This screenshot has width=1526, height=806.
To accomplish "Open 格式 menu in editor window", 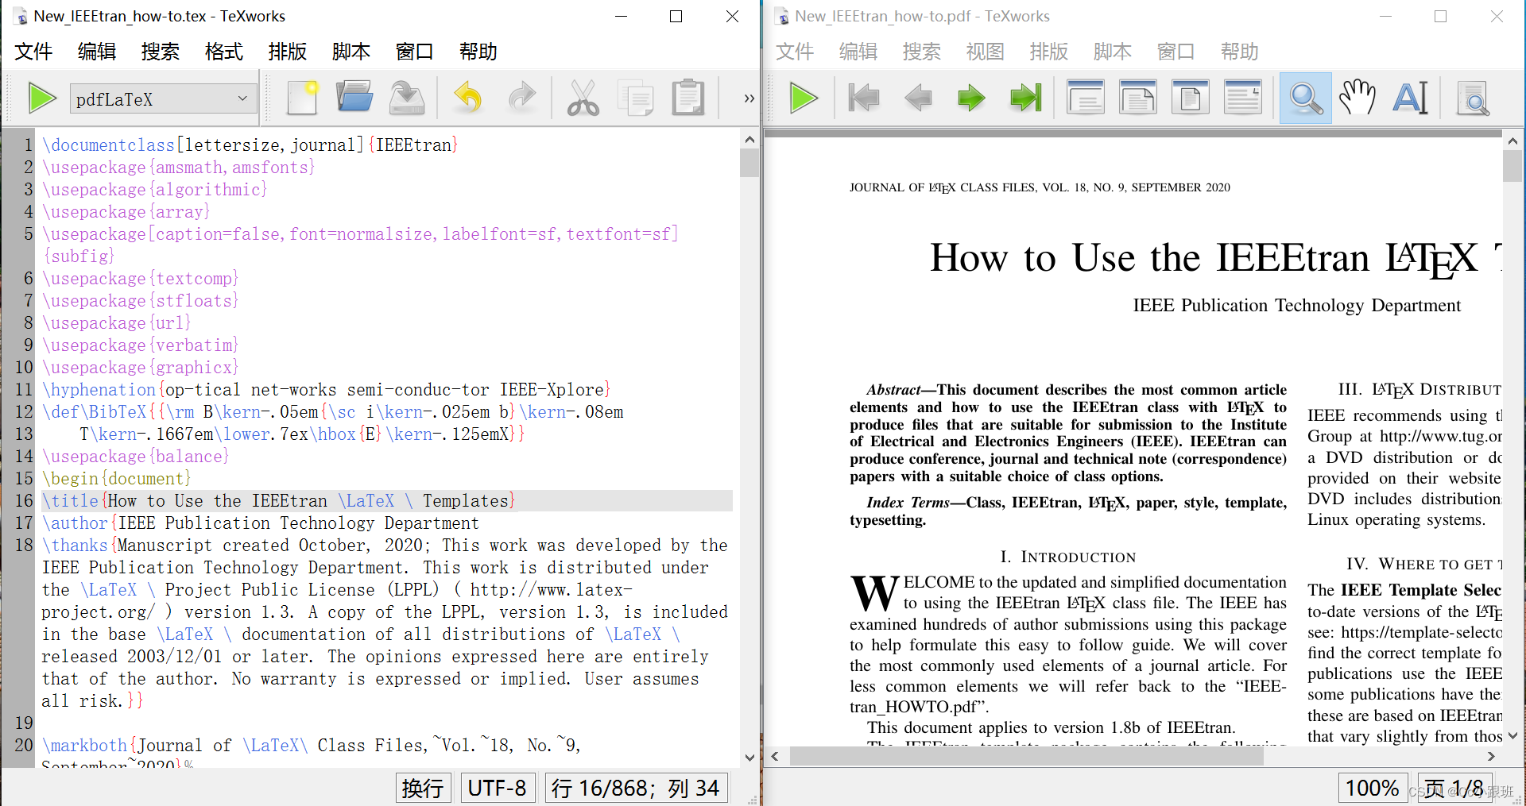I will click(x=224, y=52).
